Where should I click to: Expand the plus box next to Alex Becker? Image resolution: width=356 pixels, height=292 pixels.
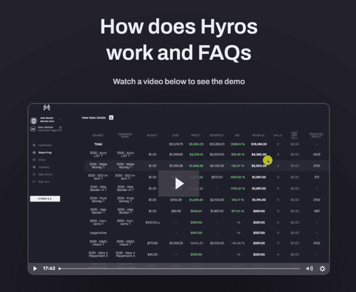[60, 127]
